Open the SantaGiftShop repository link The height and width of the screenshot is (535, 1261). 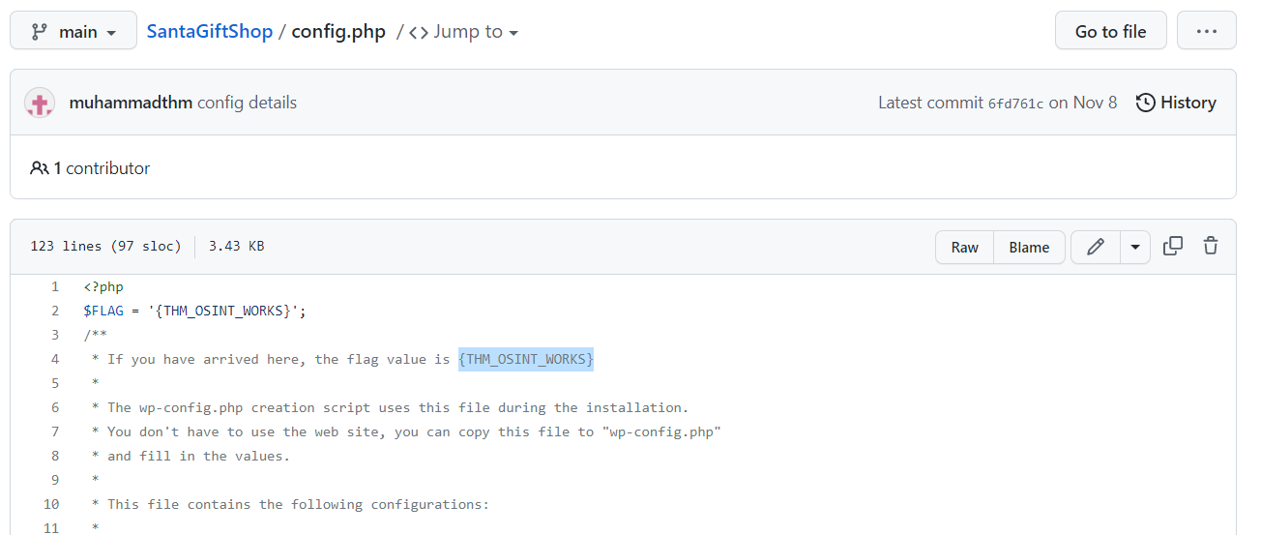click(x=210, y=31)
